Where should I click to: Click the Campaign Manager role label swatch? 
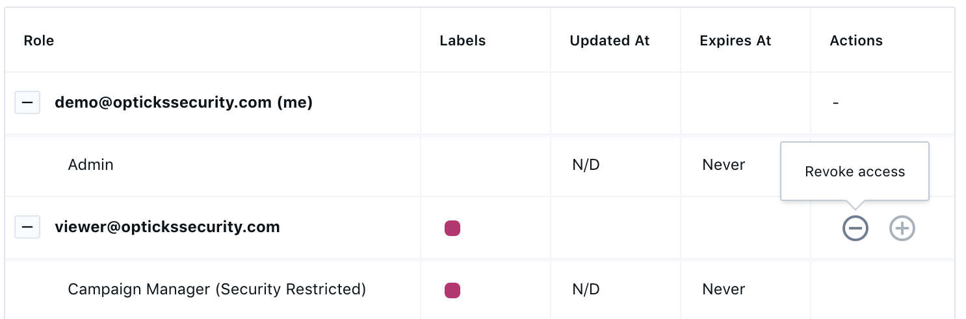point(452,290)
